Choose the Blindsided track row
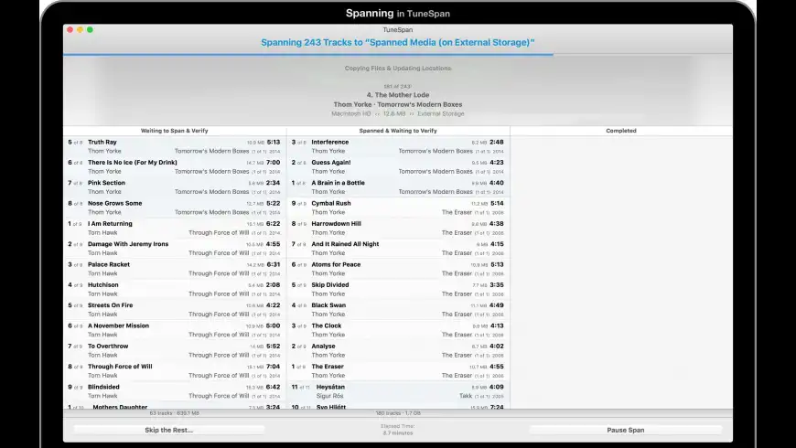 [174, 390]
